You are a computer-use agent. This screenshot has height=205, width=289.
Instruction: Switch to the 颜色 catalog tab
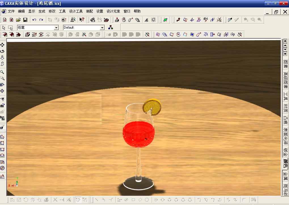[285, 164]
